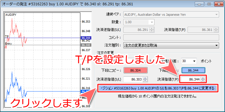Maximize the order dialog window

[x=209, y=4]
